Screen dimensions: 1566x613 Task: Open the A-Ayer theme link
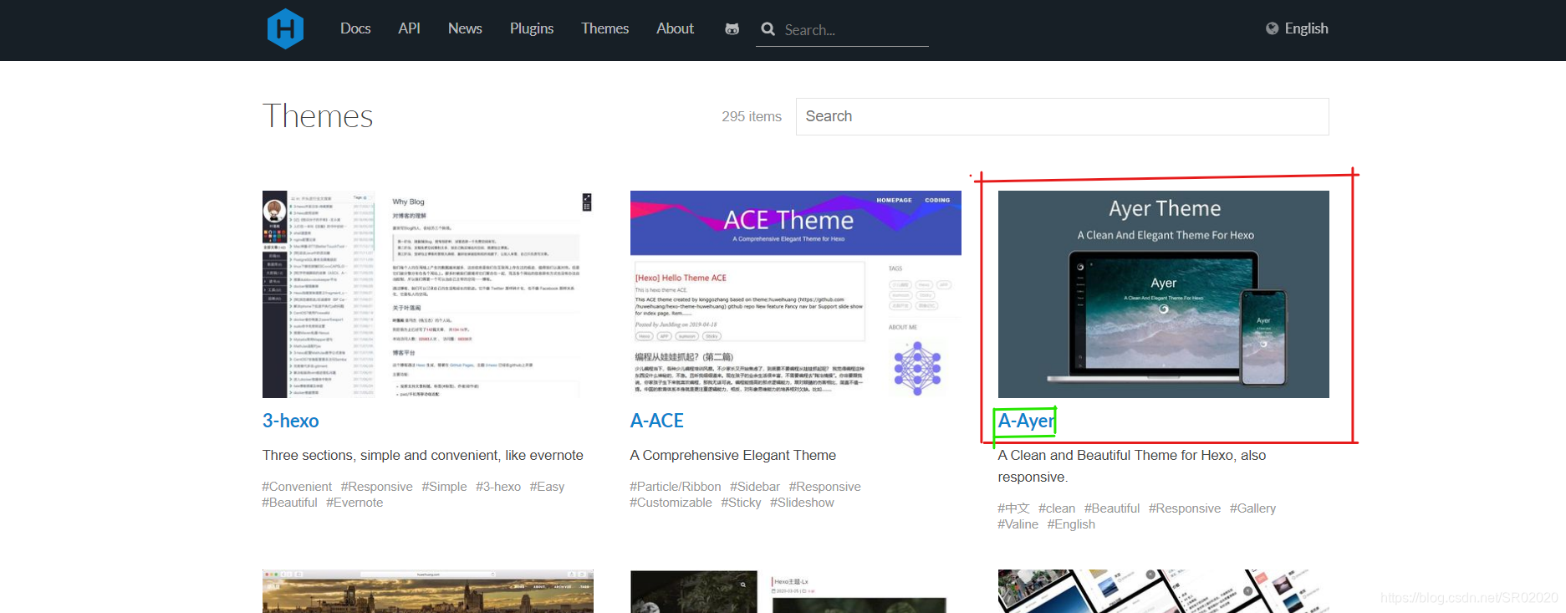pyautogui.click(x=1026, y=421)
